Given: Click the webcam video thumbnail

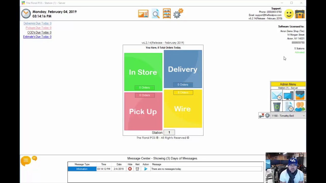Looking at the screenshot, I should (286, 168).
